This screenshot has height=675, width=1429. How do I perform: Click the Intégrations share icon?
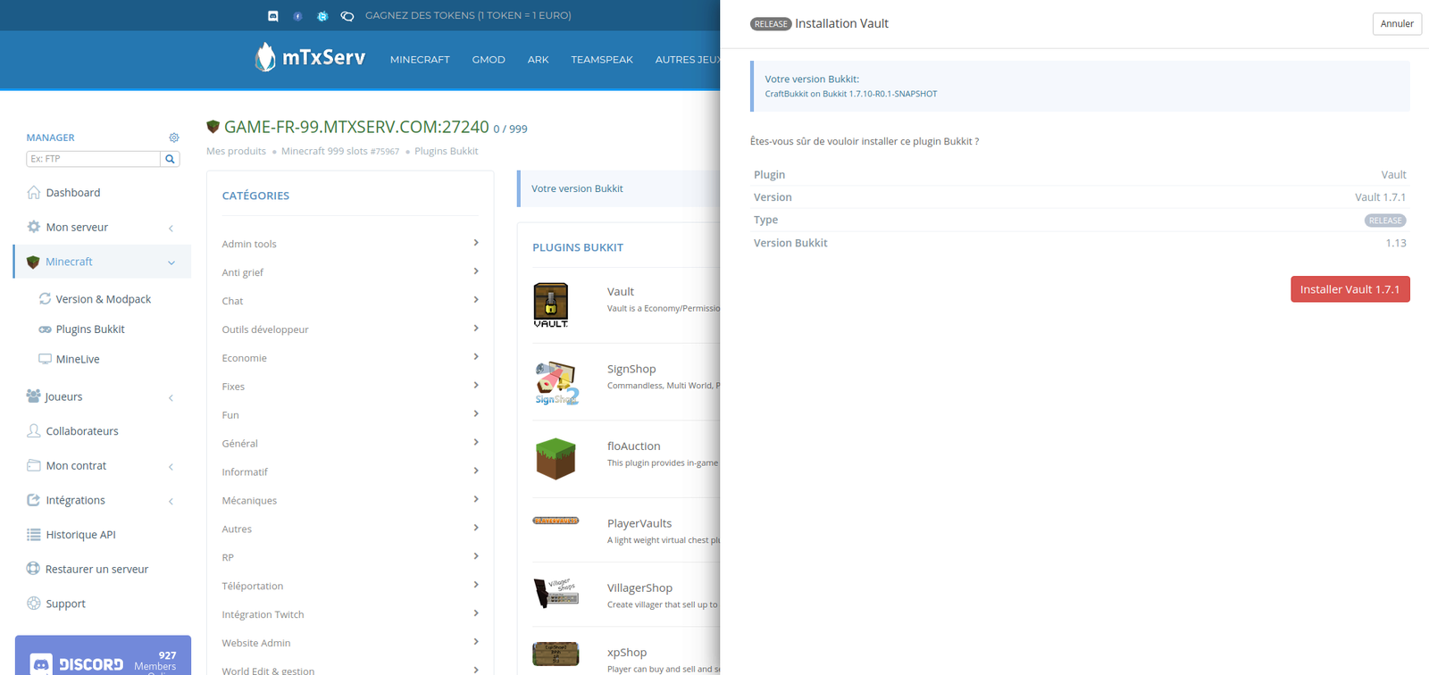[34, 500]
